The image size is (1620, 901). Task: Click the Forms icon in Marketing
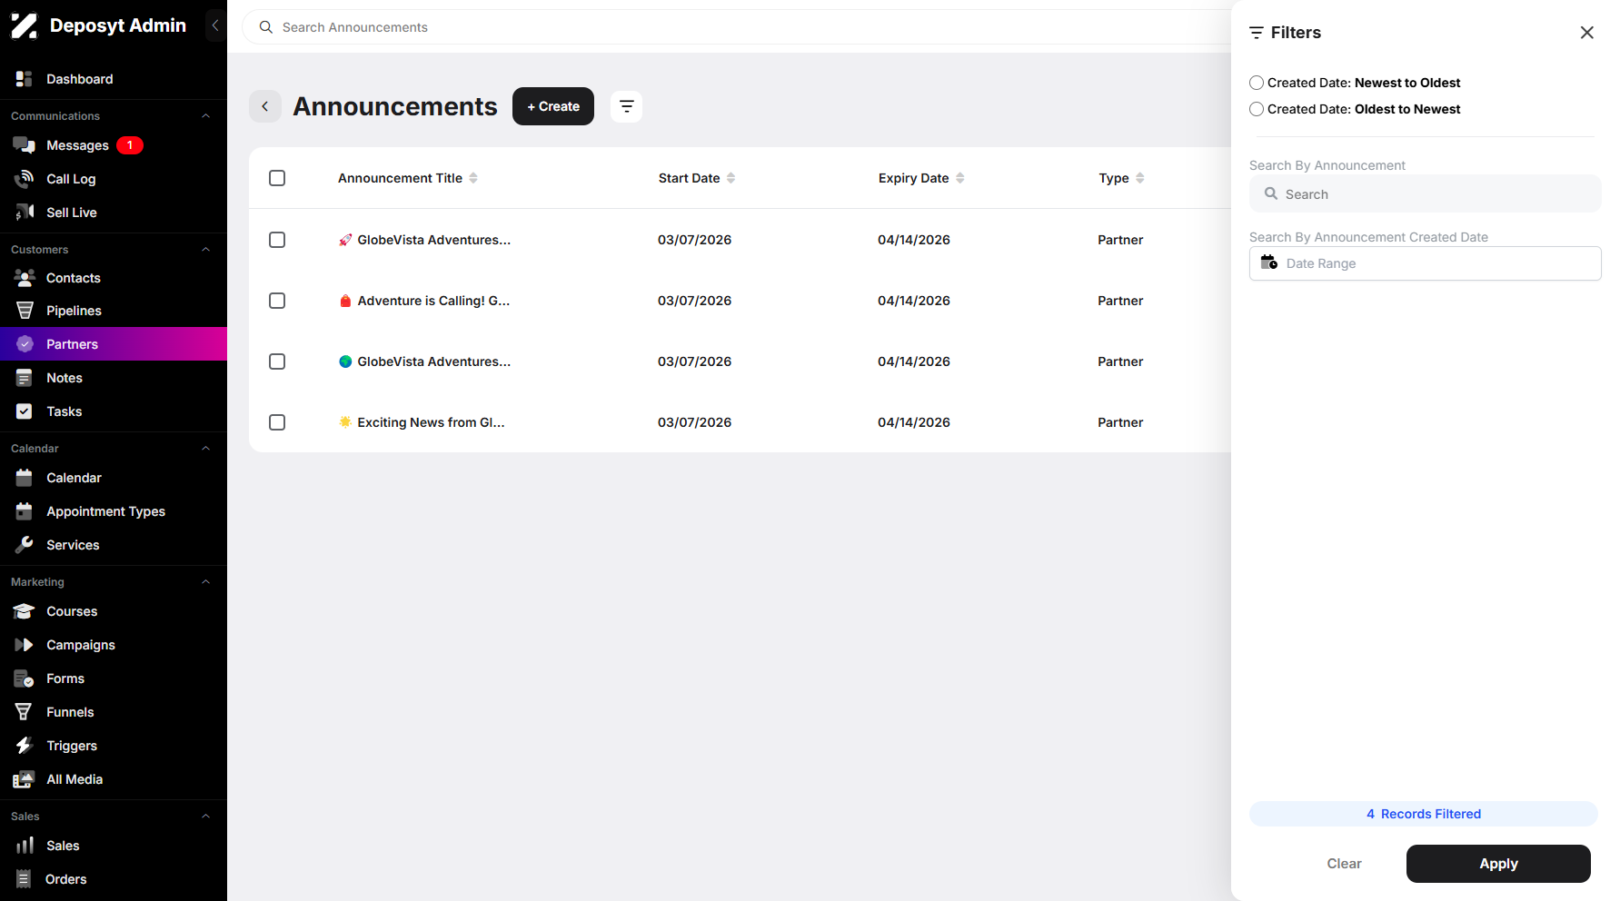(x=25, y=678)
